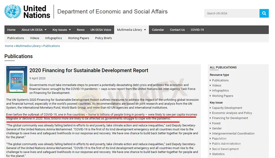Filter by Social Development key issue
Screen dimensions: 275x158
tap(225, 149)
